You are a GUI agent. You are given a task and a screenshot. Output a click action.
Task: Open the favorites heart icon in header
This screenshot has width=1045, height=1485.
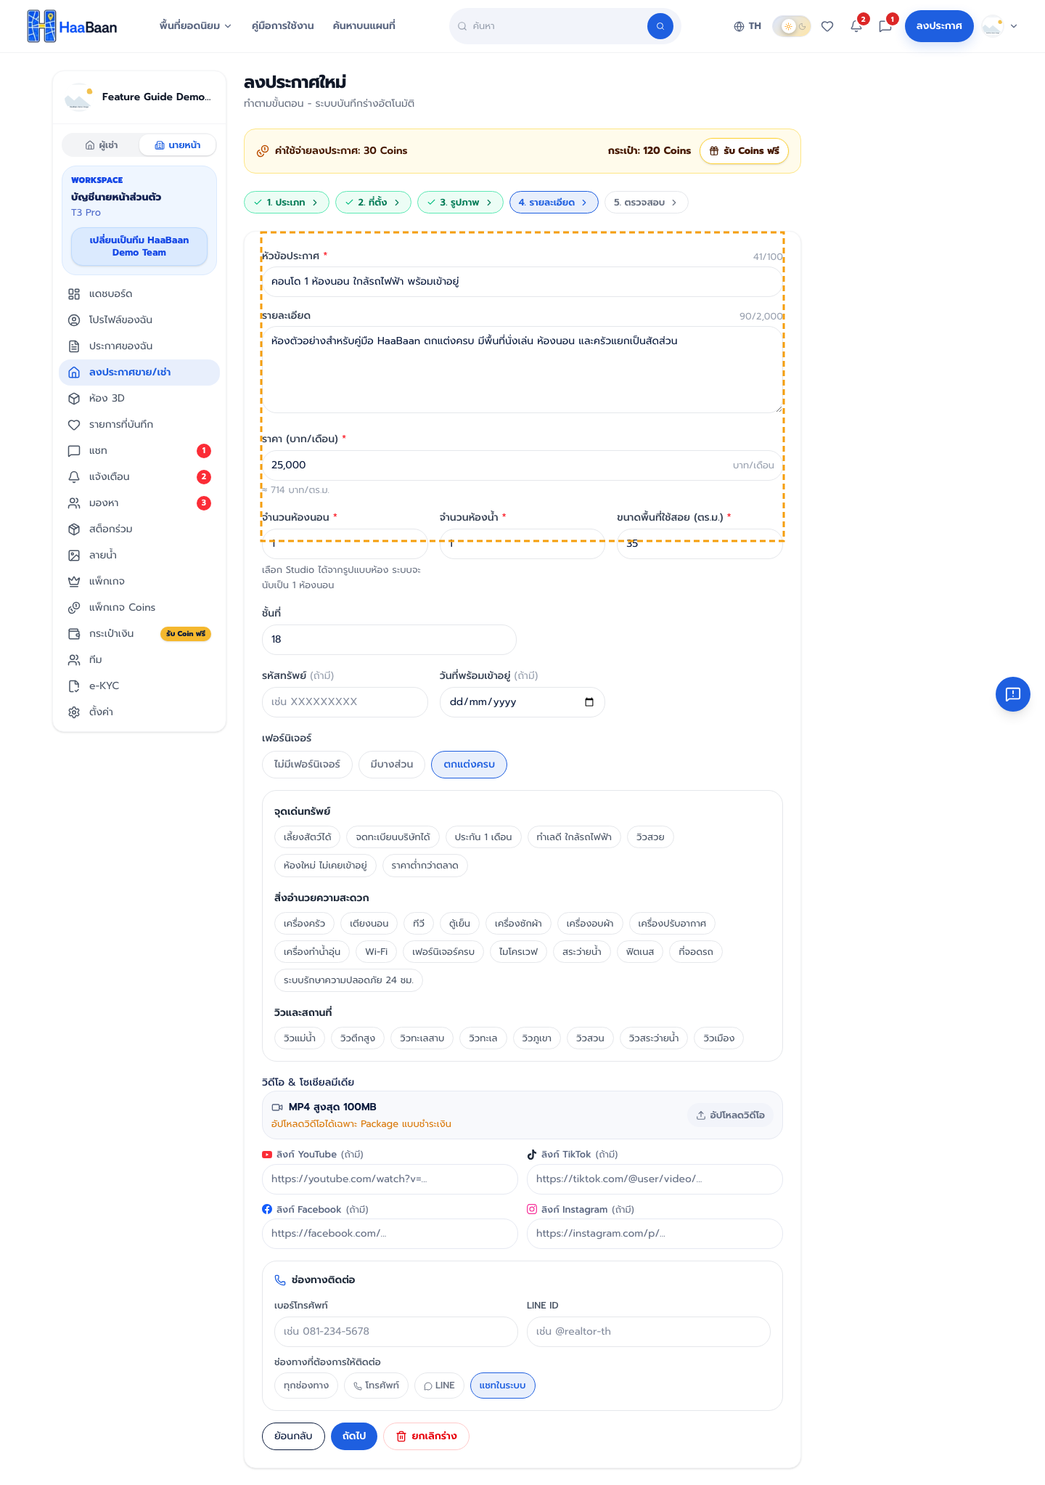pyautogui.click(x=827, y=26)
